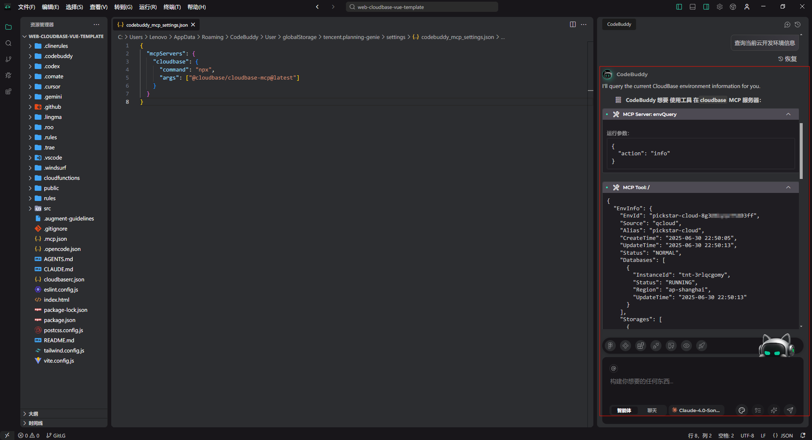Image resolution: width=812 pixels, height=440 pixels.
Task: Open the 编辑(E) menu
Action: pos(50,7)
